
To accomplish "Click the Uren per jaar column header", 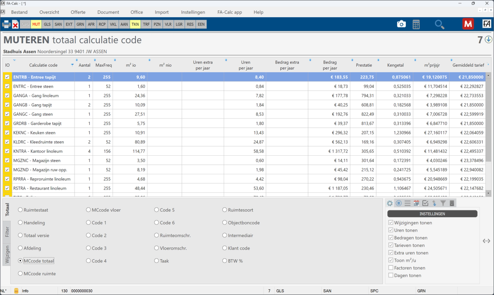I will pos(246,65).
